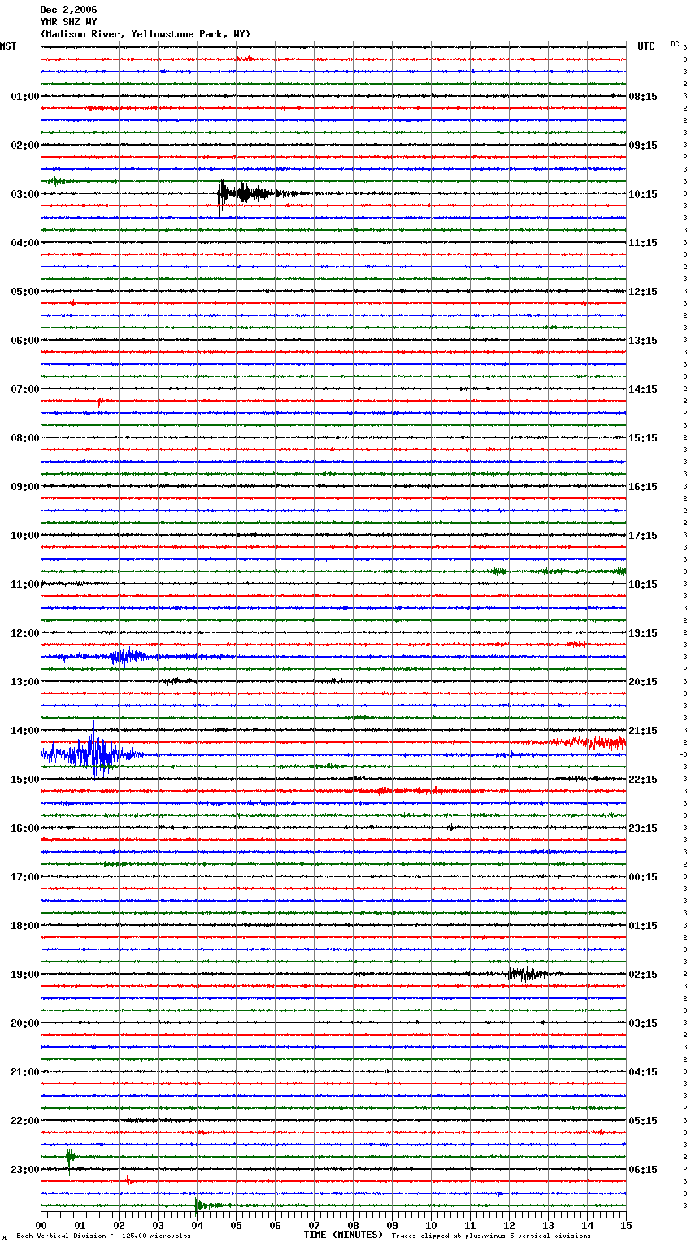The width and height of the screenshot is (691, 1247).
Task: Select the '21:00' MST hour label
Action: pos(25,1072)
